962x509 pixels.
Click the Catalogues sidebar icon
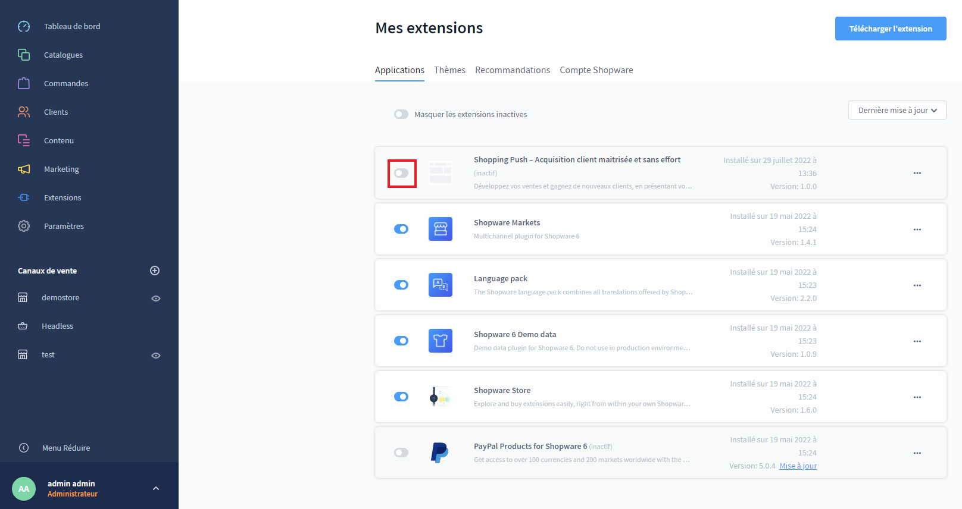(24, 55)
